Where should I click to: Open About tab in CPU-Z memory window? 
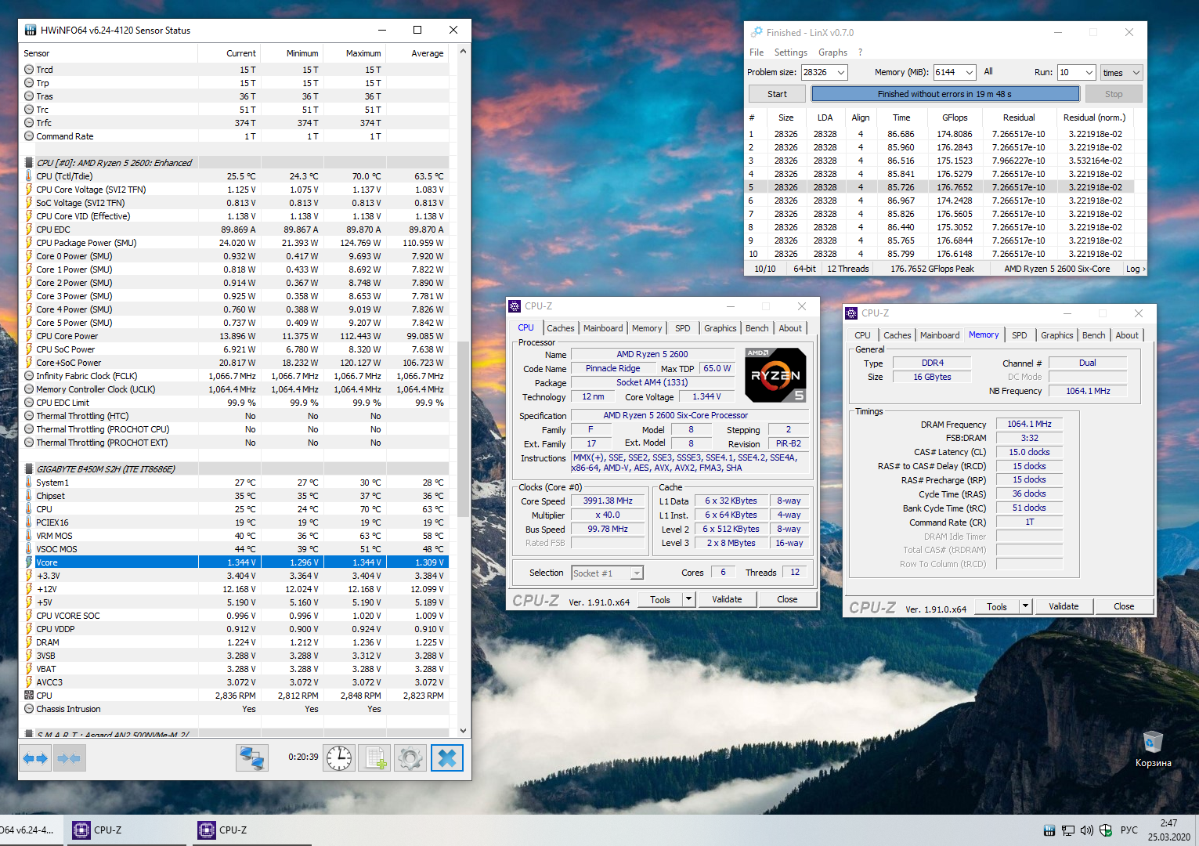click(1127, 335)
